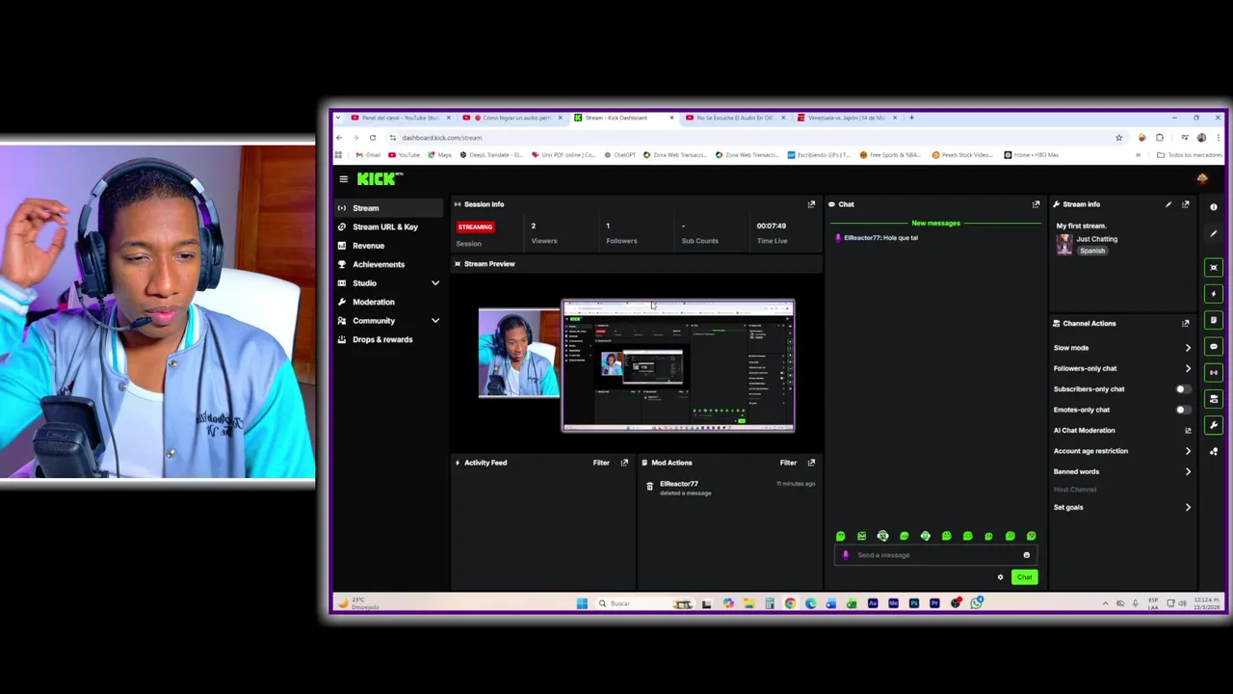Open the ChatGPT bookmark
The height and width of the screenshot is (694, 1233).
pyautogui.click(x=619, y=155)
